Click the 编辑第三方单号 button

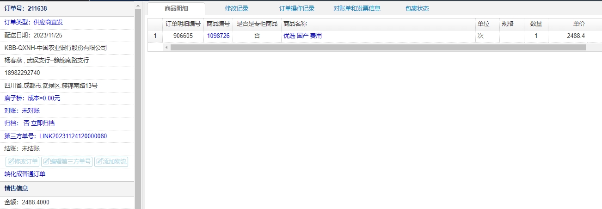coord(67,161)
